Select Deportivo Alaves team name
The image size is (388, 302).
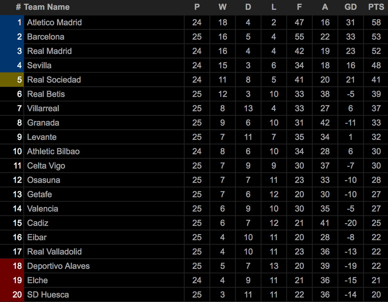click(58, 266)
